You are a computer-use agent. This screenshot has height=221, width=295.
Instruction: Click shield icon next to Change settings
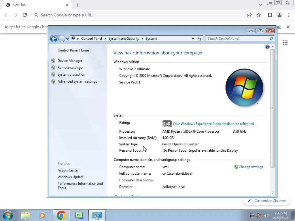(236, 167)
